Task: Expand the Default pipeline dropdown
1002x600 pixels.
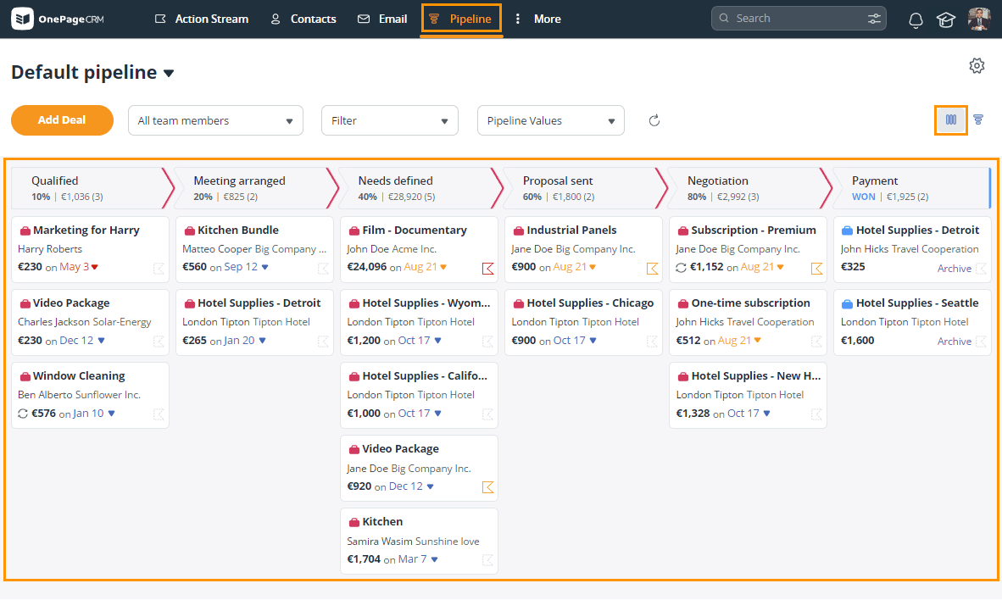Action: (x=169, y=74)
